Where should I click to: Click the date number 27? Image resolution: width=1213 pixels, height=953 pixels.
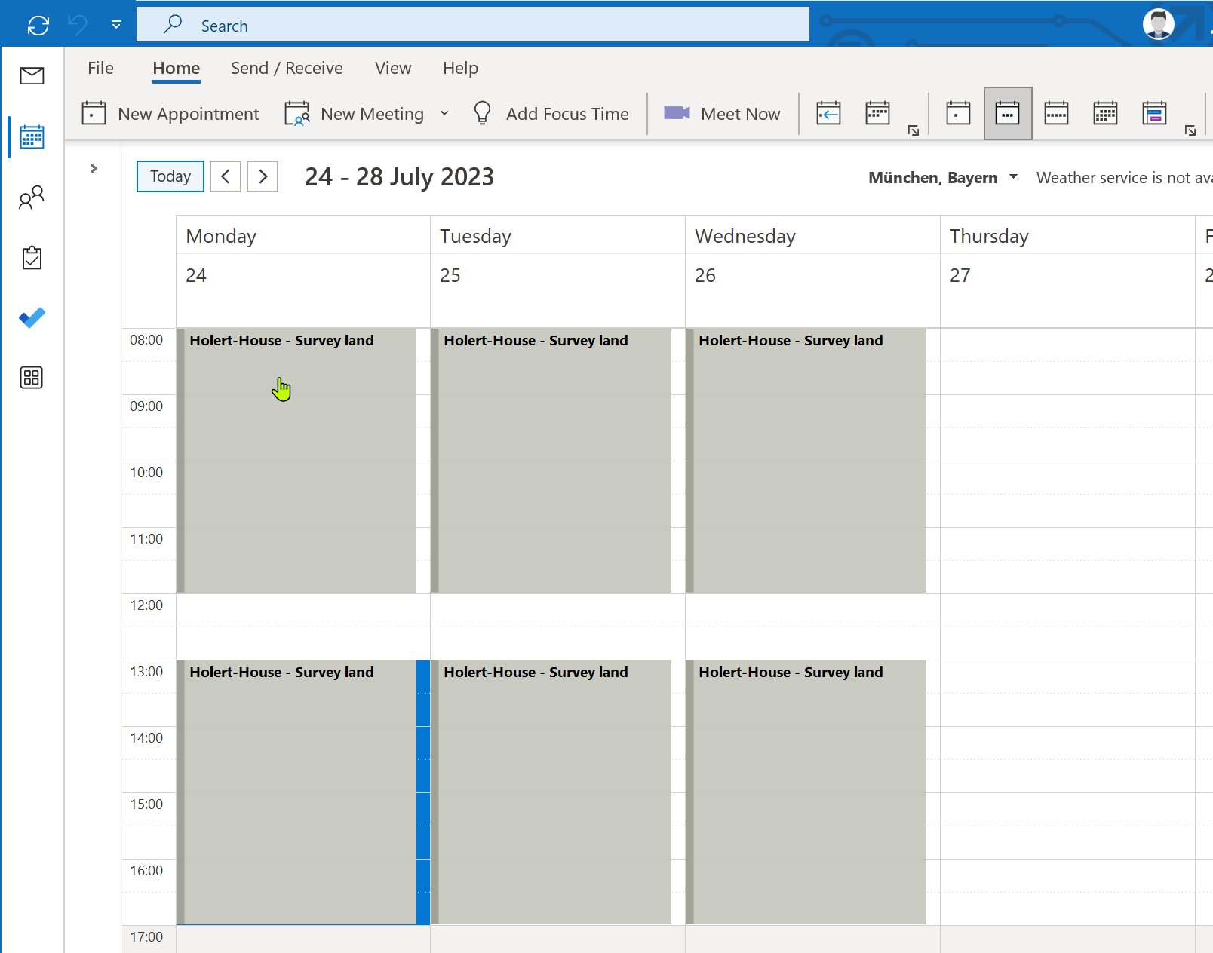point(960,275)
